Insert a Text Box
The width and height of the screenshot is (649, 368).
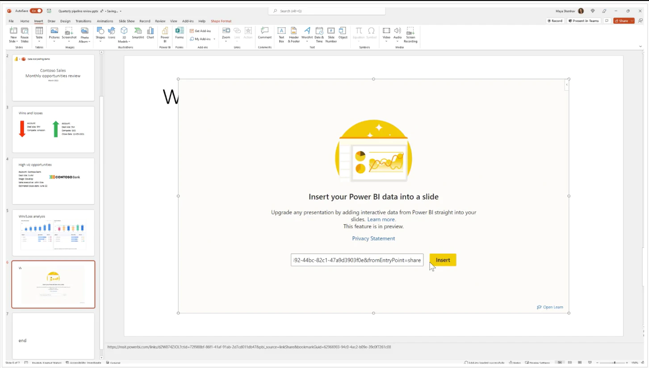click(x=281, y=35)
